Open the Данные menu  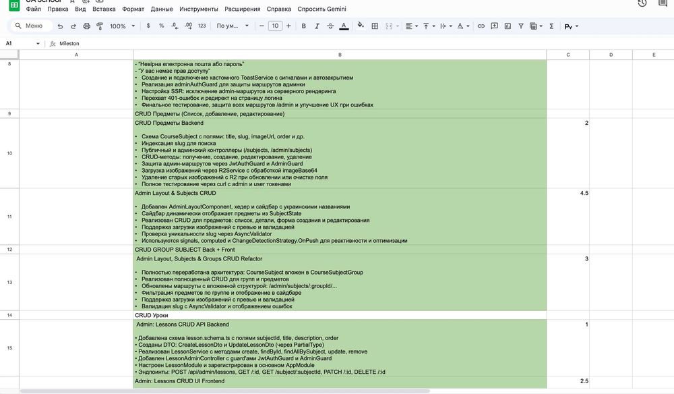(x=162, y=9)
